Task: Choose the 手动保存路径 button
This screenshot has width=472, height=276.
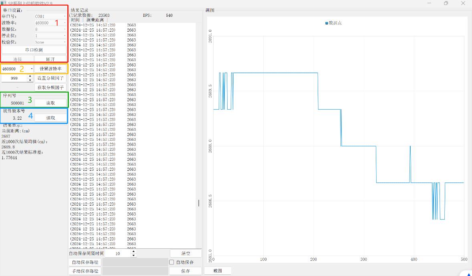Action: click(85, 271)
